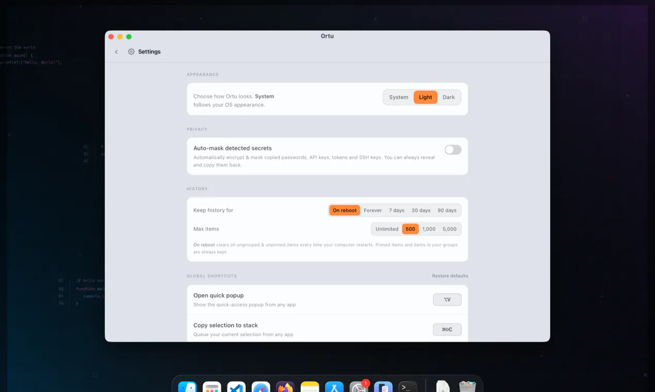This screenshot has width=655, height=392.
Task: Click the Copy selection to stack label
Action: click(x=225, y=325)
